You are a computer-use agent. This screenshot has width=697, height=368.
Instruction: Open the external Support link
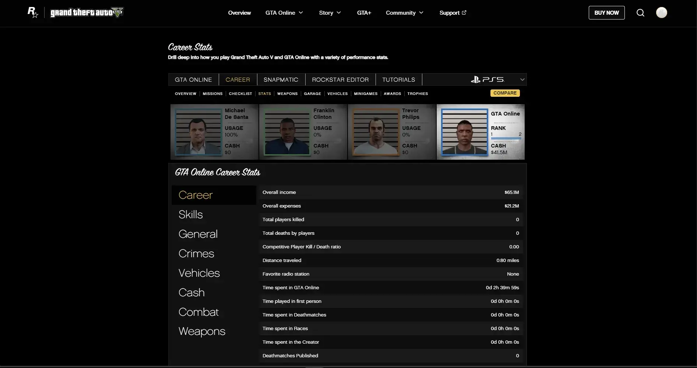coord(453,13)
